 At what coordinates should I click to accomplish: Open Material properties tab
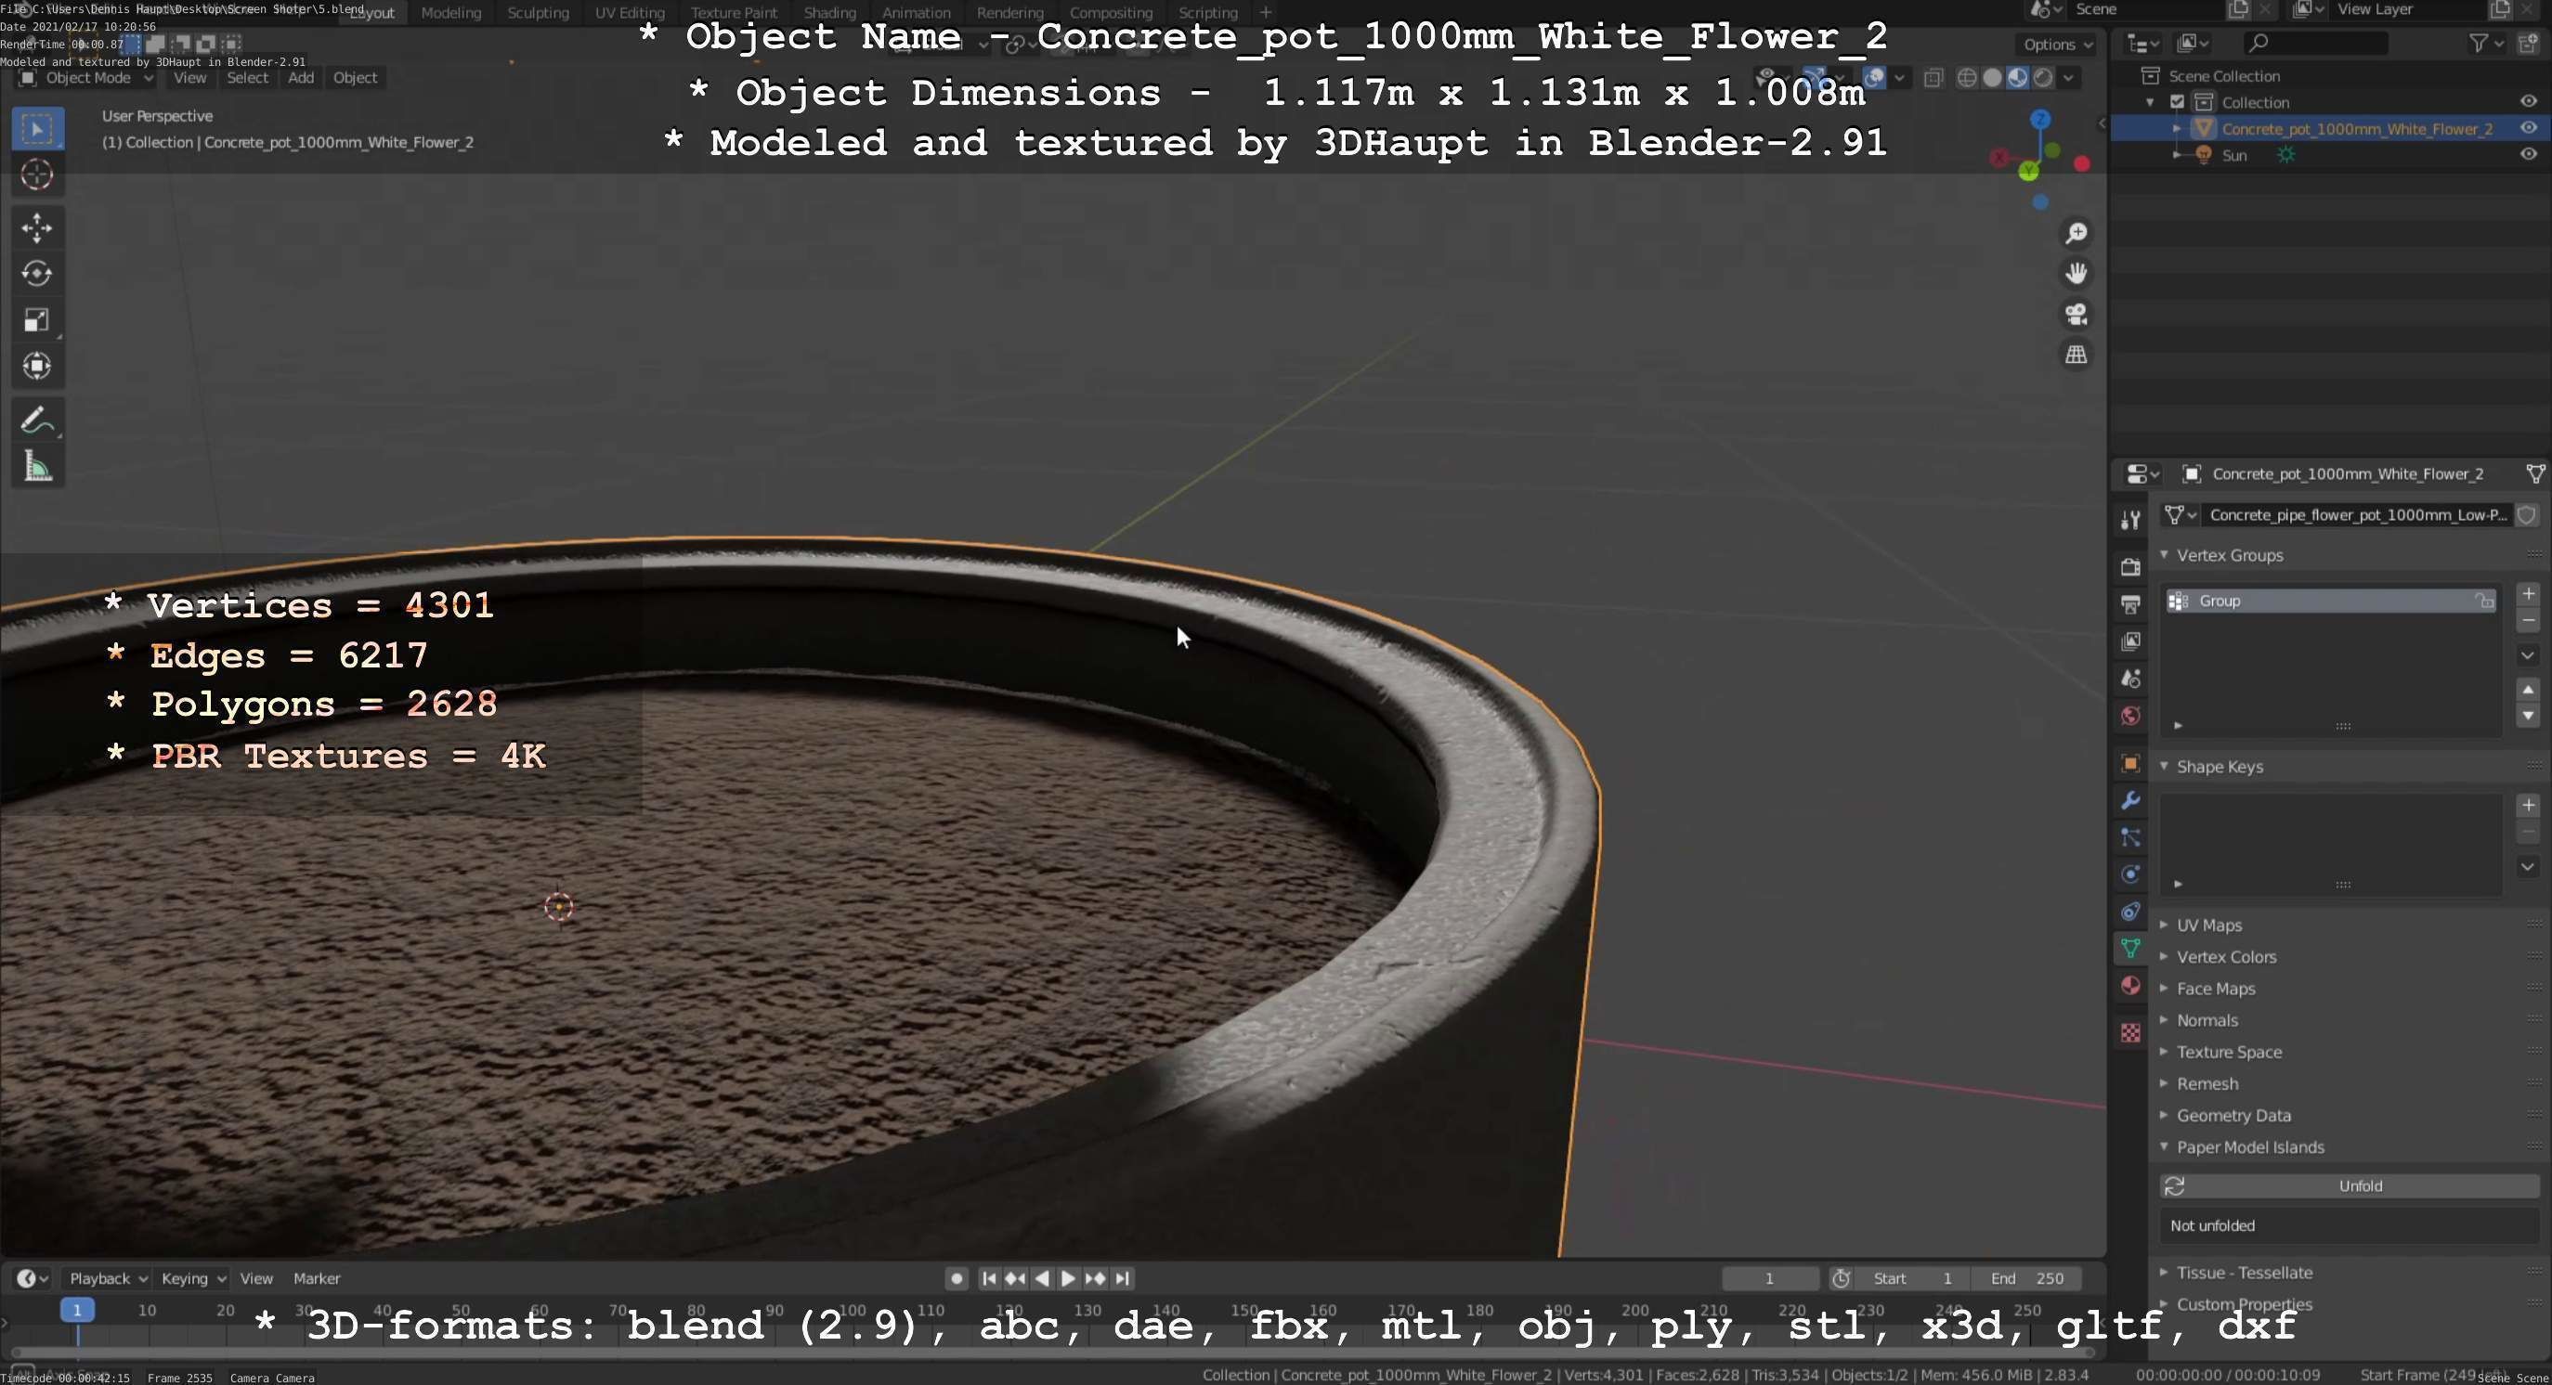tap(2130, 986)
